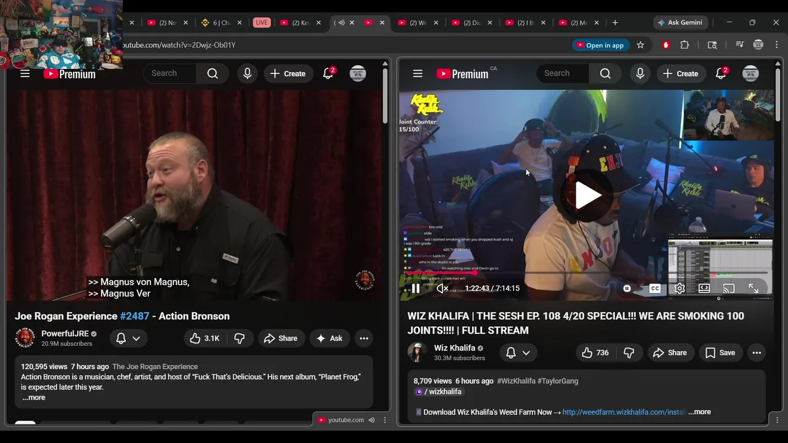This screenshot has height=443, width=788.
Task: Focus the right window's Search field
Action: point(563,74)
